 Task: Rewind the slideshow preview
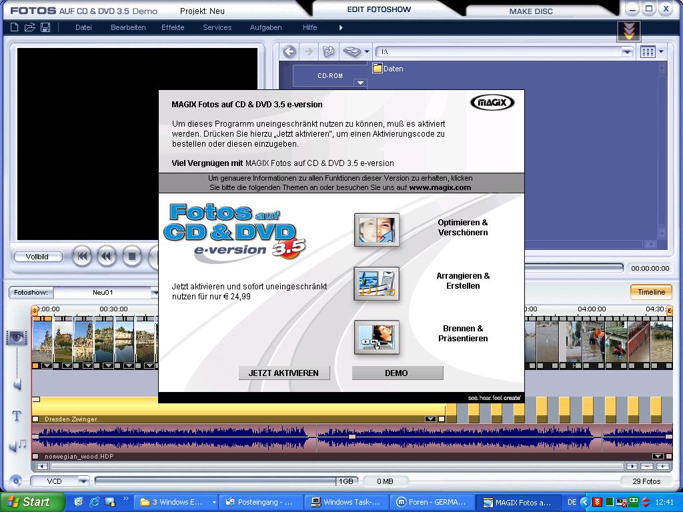click(x=106, y=257)
